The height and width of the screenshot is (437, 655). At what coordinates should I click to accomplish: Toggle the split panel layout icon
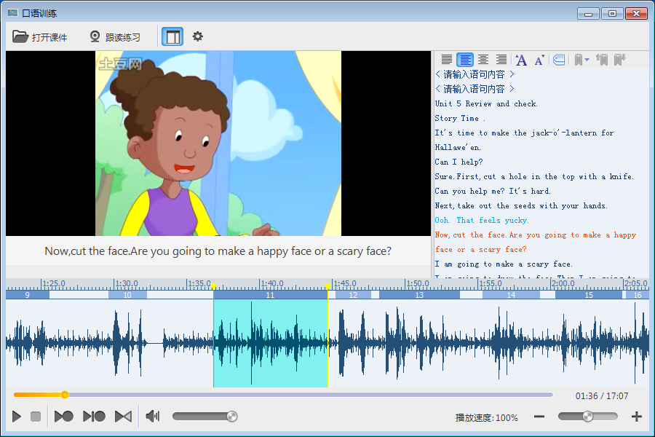pos(172,37)
